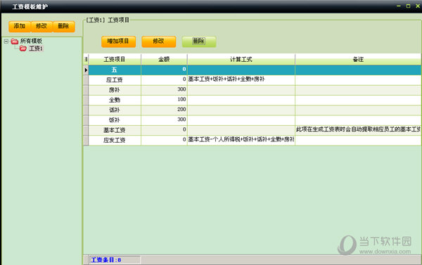Select the 所有模板 tree label
Image resolution: width=422 pixels, height=265 pixels.
[x=31, y=41]
